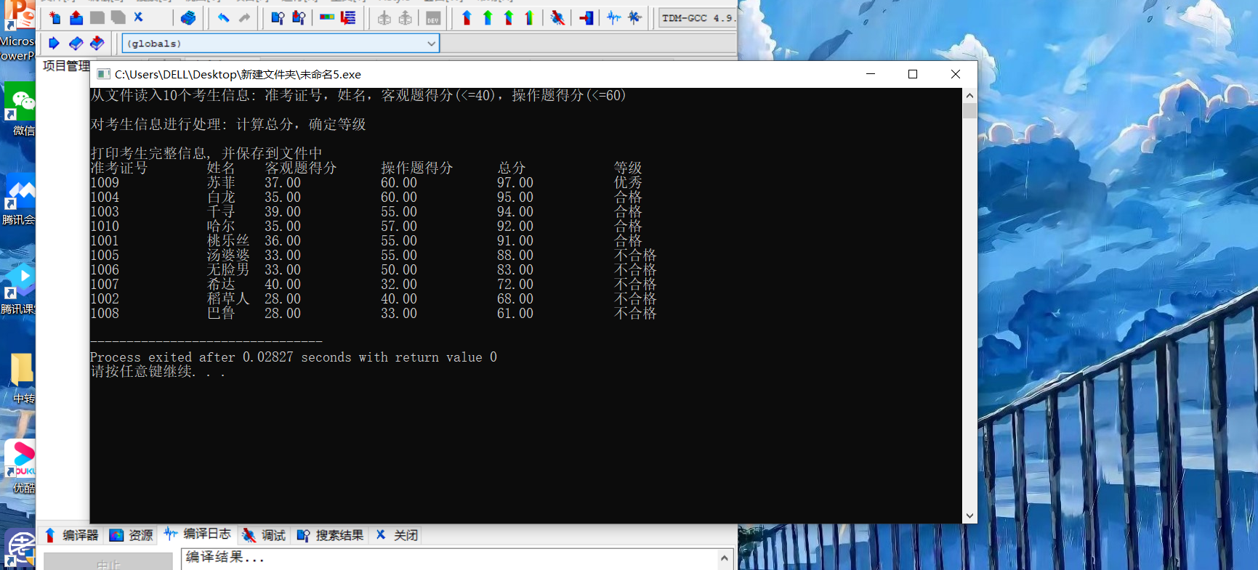Click the gray DEV project options icon

(433, 18)
